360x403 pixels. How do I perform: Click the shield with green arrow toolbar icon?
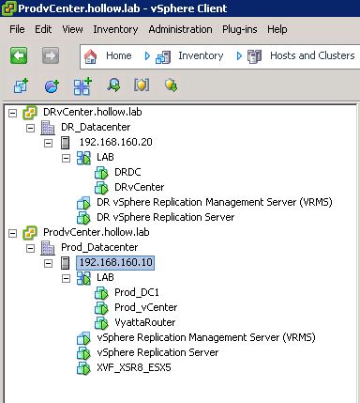click(172, 85)
